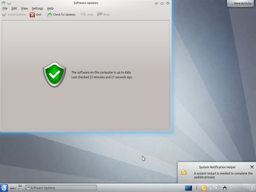Expand hidden system tray icons arrow
256x192 pixels.
pos(231,188)
